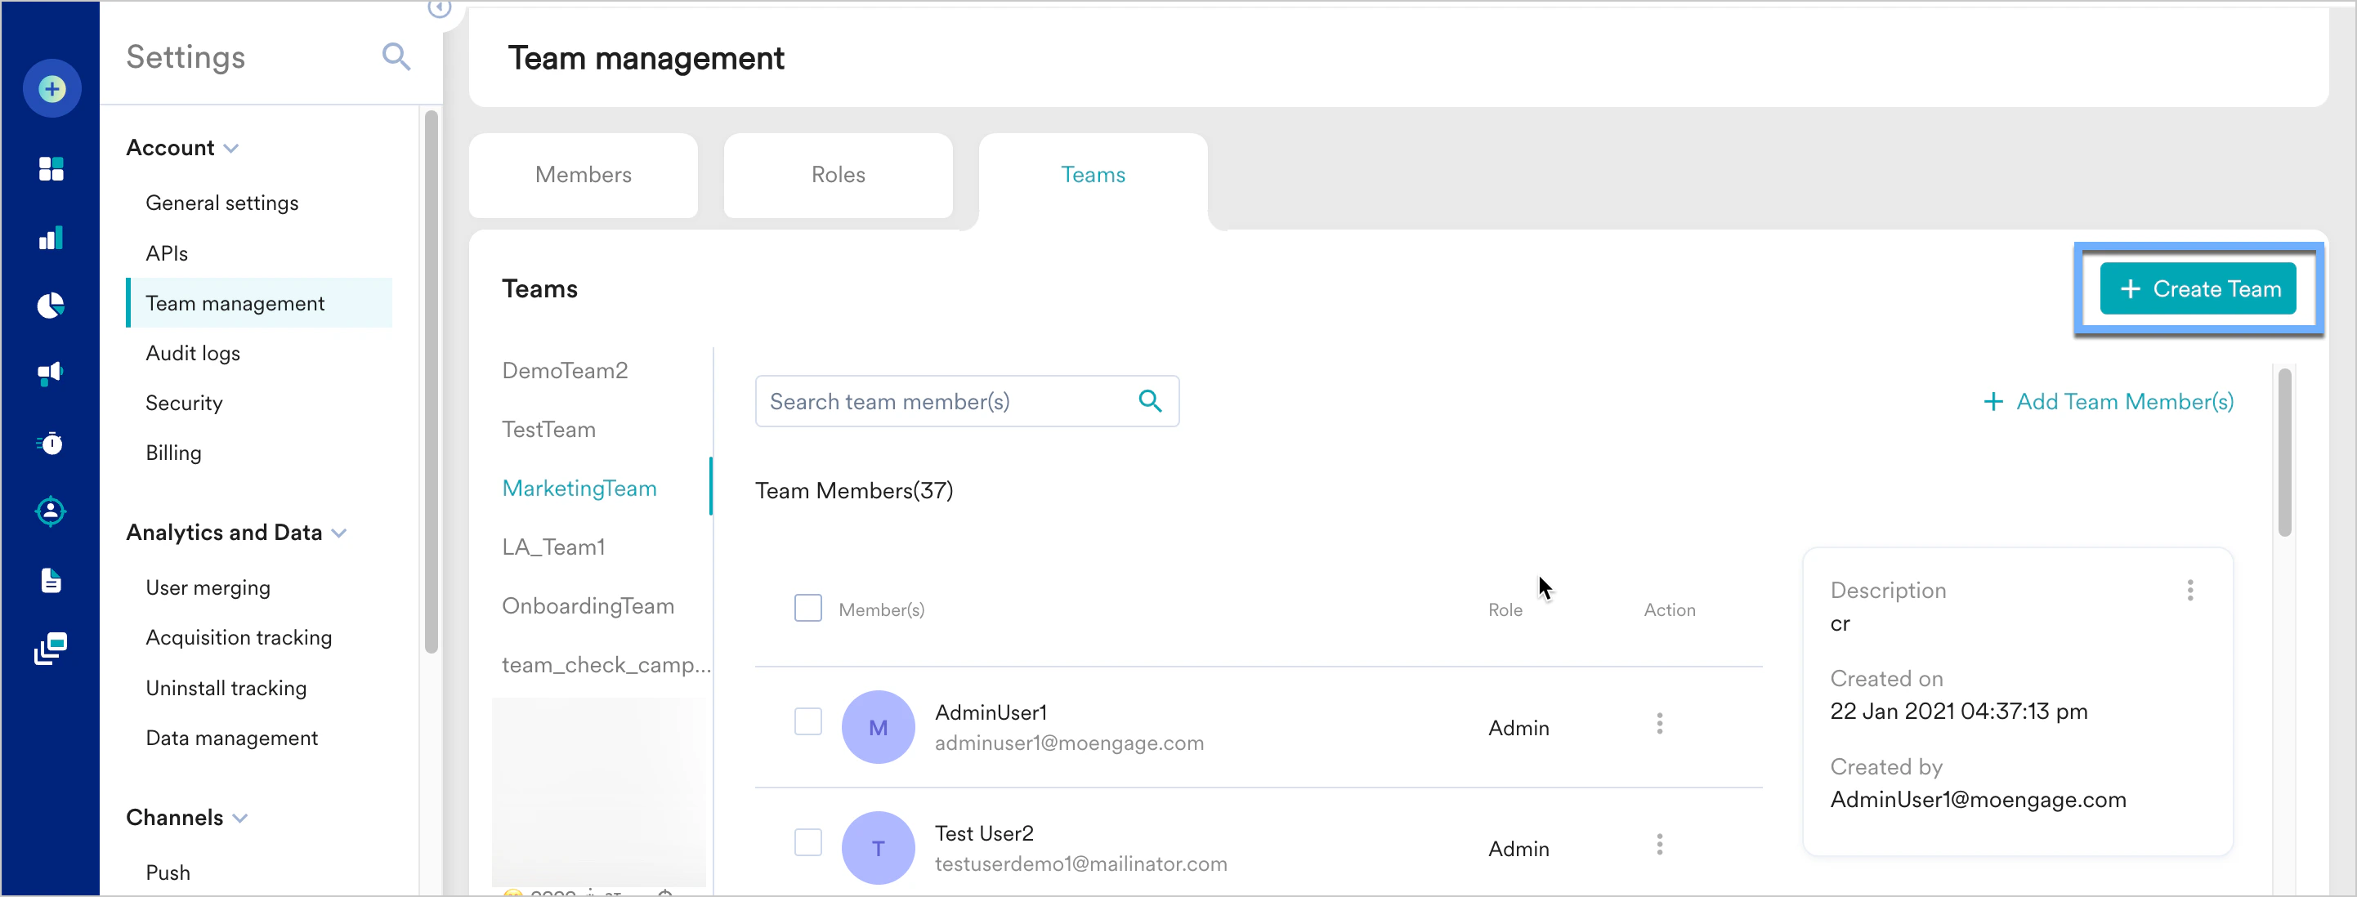
Task: Open three-dot menu on Description card
Action: coord(2189,591)
